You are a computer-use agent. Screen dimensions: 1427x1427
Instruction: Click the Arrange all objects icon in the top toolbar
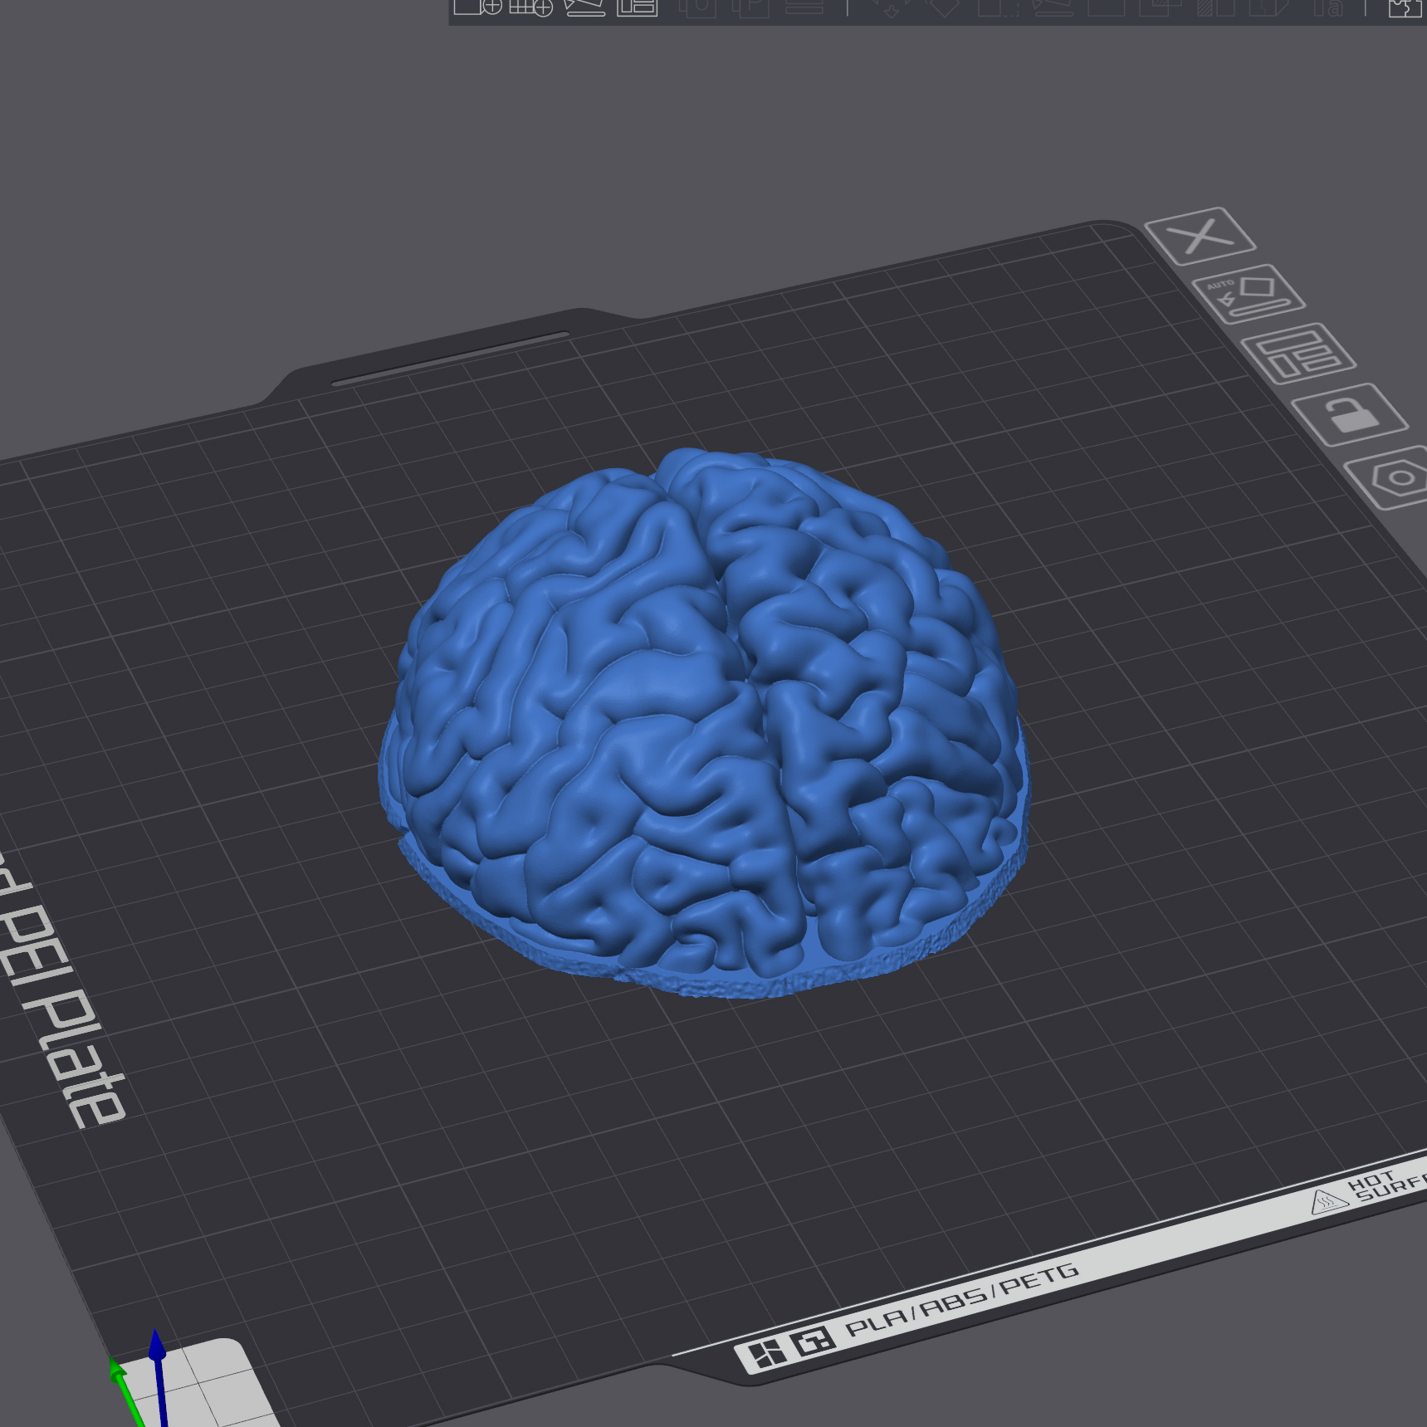tap(637, 8)
